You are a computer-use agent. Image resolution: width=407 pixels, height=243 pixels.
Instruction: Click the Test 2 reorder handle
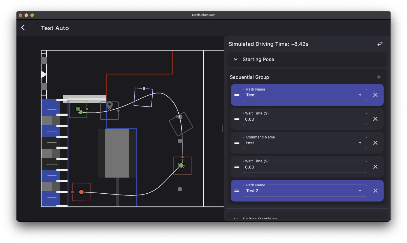point(237,191)
